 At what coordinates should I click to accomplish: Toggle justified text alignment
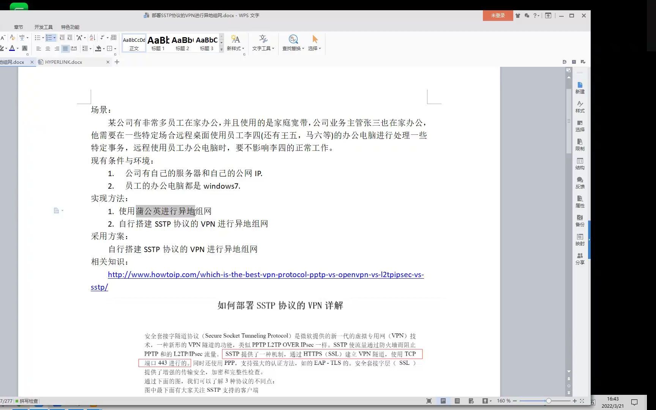pos(65,49)
